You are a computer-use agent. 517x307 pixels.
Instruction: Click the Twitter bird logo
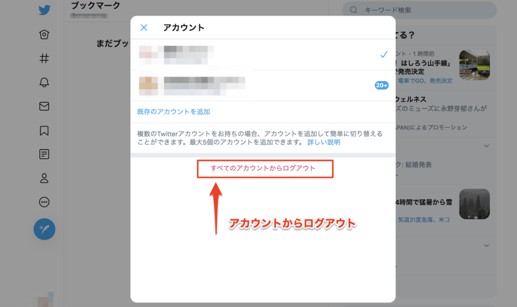[44, 10]
